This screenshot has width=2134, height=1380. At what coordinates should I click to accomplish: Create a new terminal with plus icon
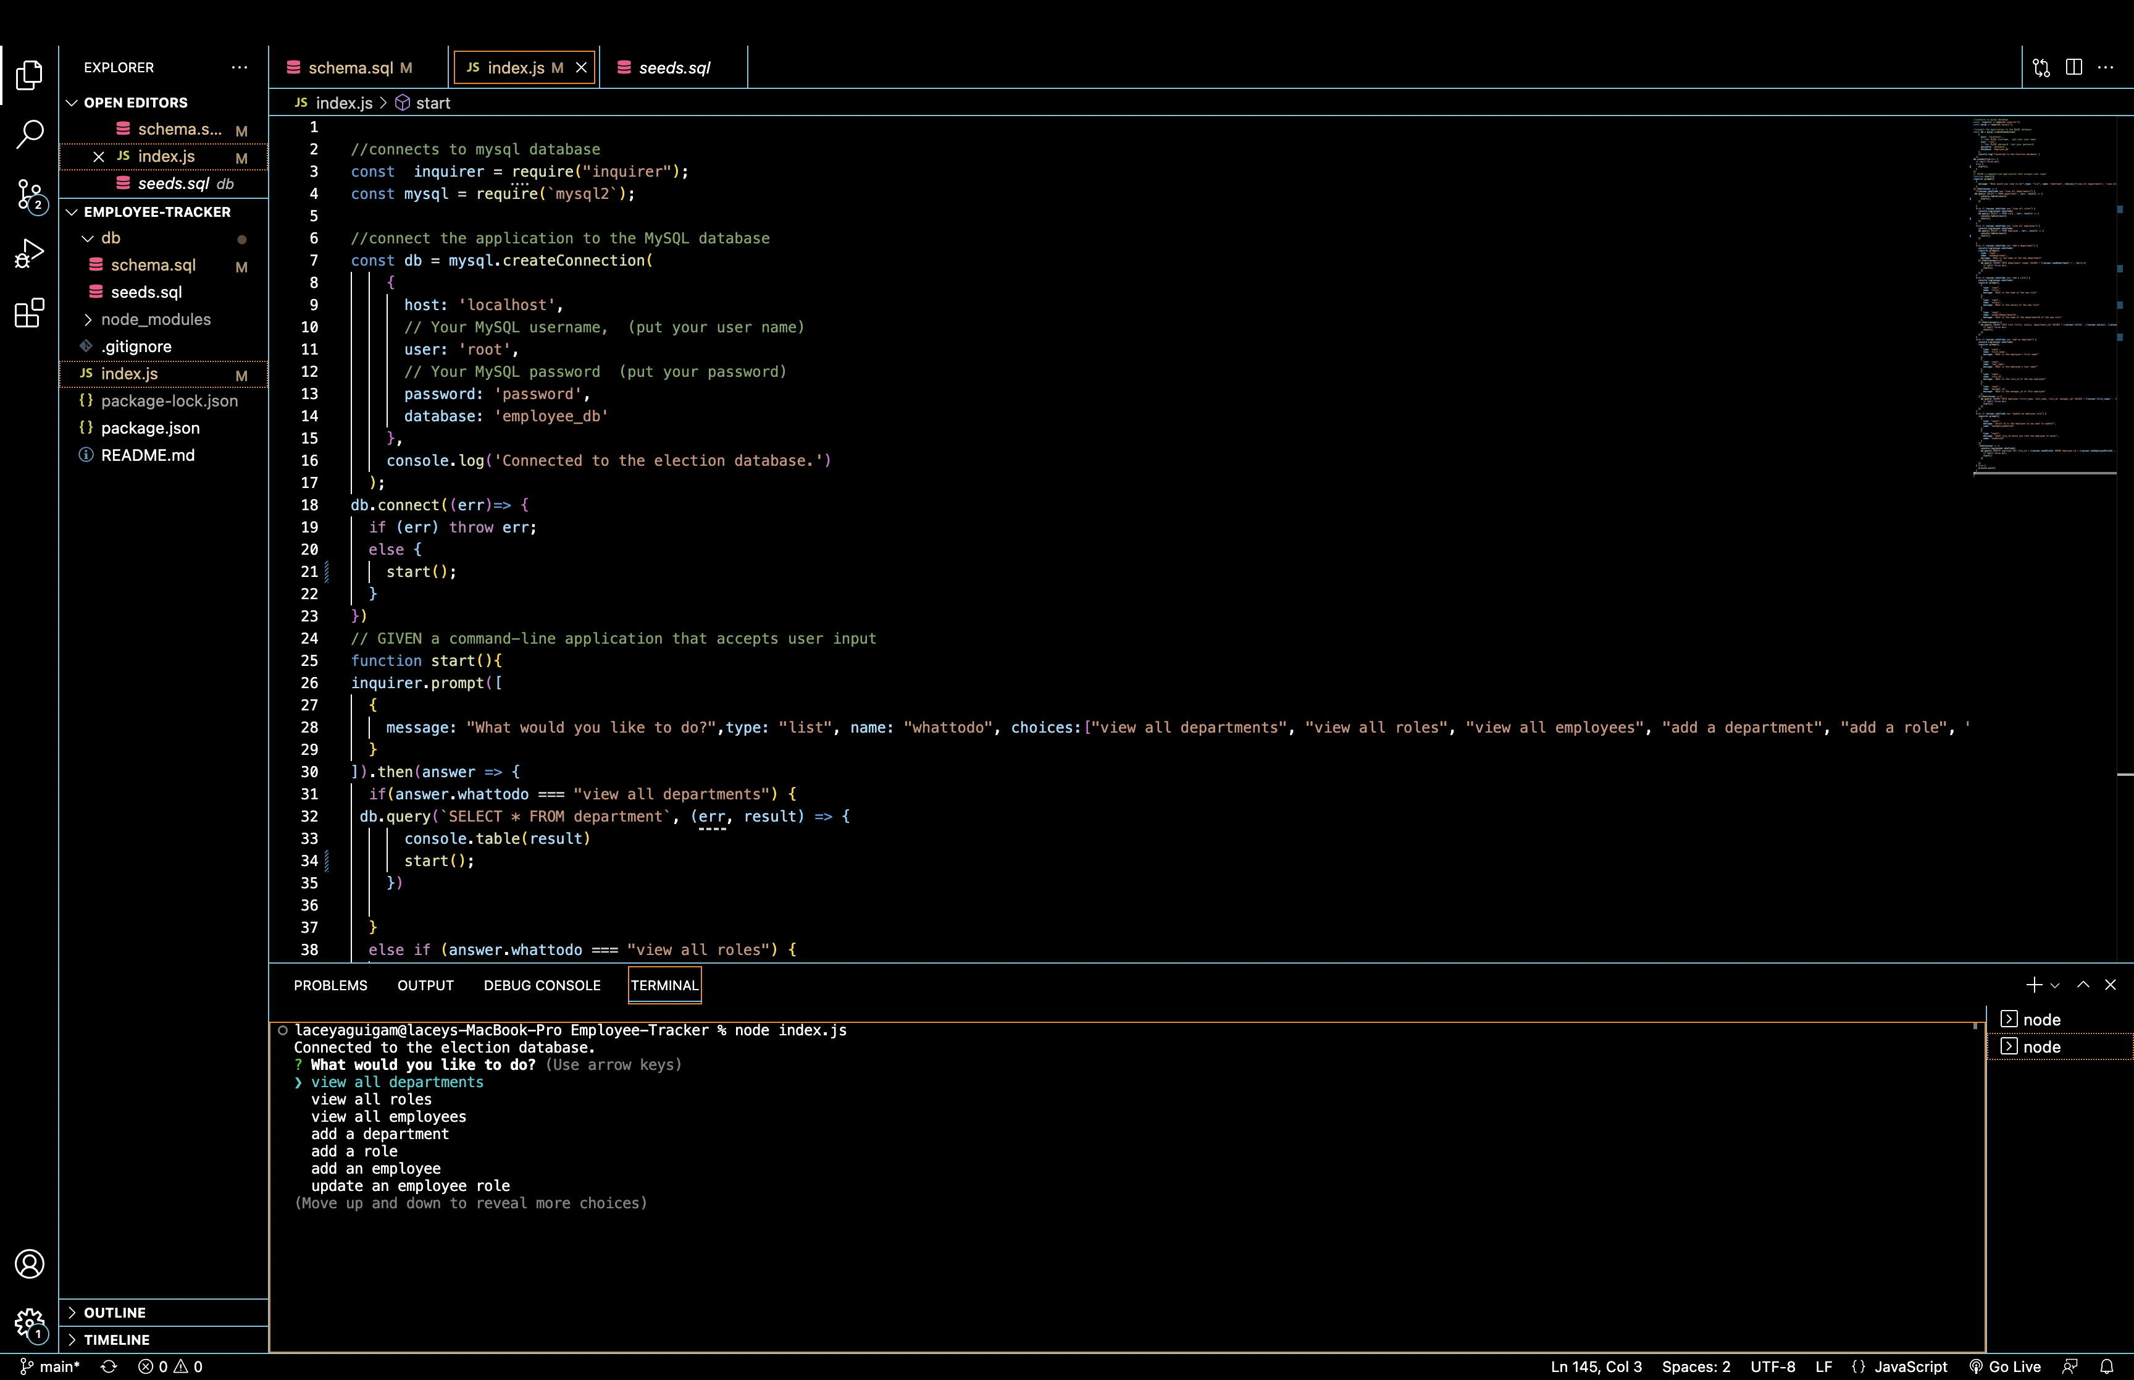(2034, 985)
